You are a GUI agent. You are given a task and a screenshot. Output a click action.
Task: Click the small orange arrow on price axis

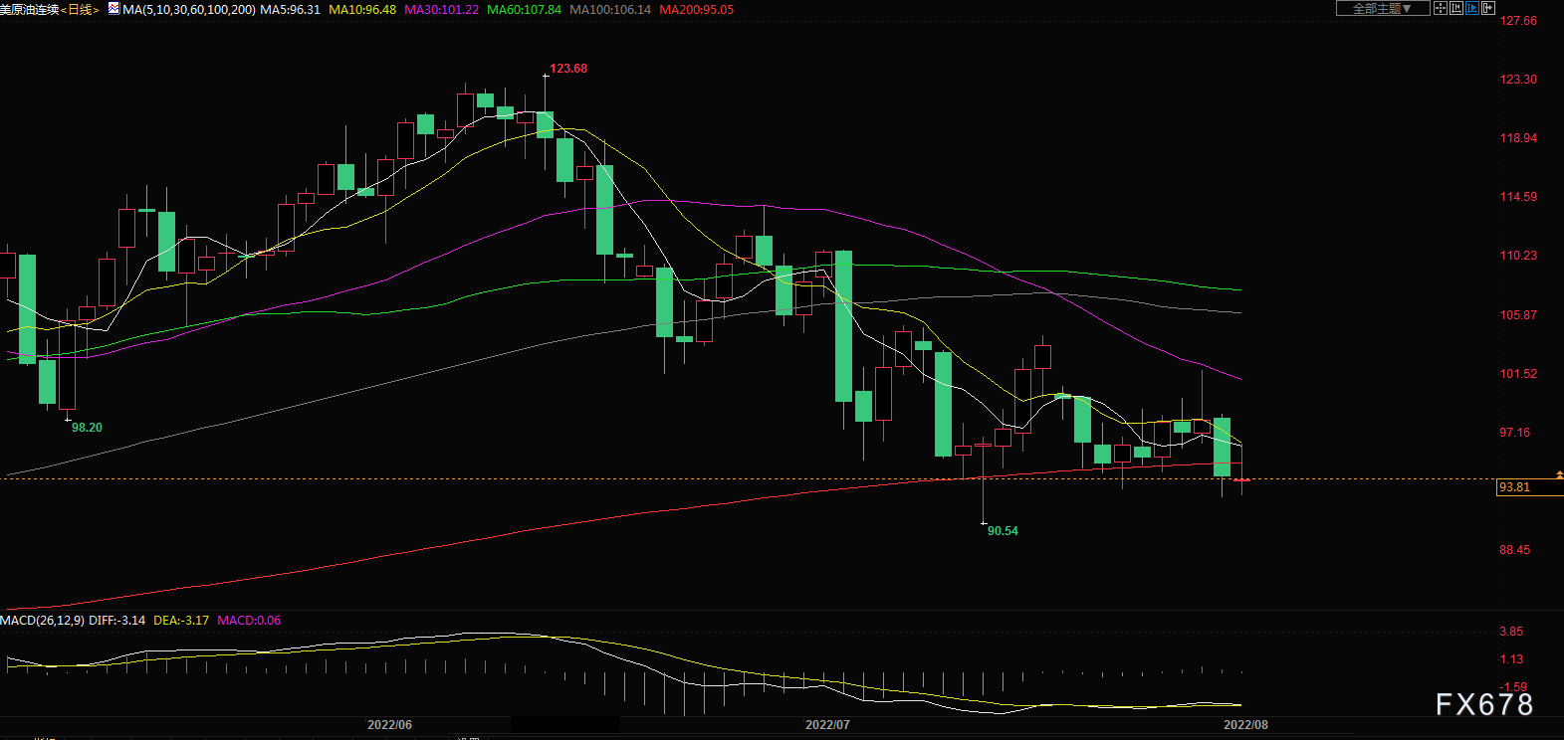point(1559,475)
